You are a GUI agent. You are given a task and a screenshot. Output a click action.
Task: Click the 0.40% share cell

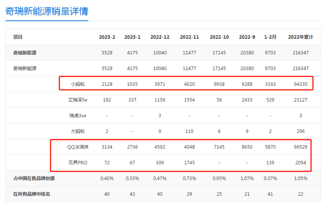(107, 178)
